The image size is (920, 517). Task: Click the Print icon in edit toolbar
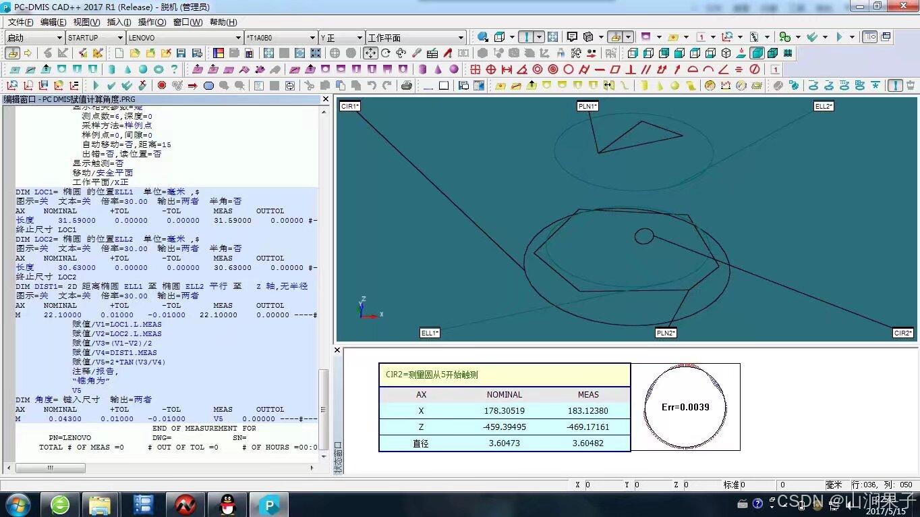tap(407, 86)
